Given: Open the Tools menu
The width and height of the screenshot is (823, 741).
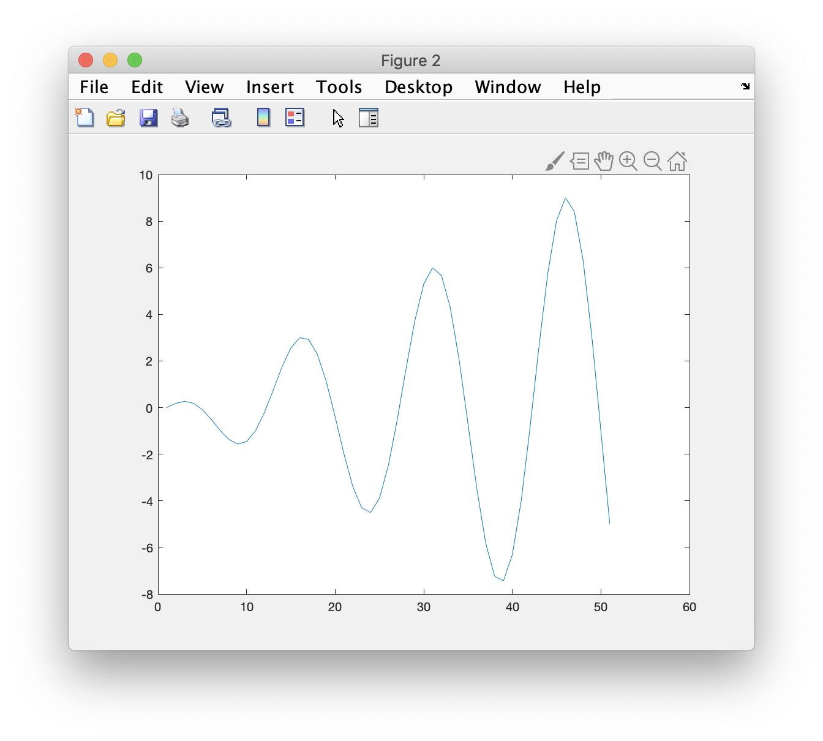Looking at the screenshot, I should coord(339,87).
